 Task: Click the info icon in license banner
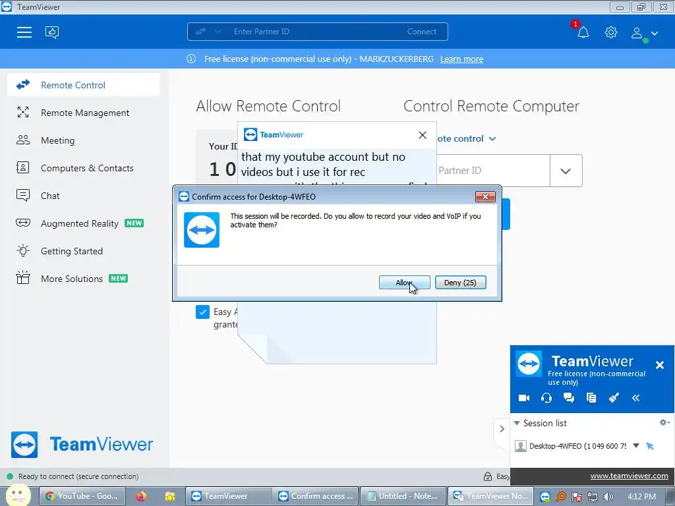[191, 59]
